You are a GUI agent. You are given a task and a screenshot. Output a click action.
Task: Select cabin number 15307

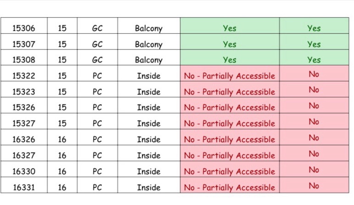coord(23,44)
